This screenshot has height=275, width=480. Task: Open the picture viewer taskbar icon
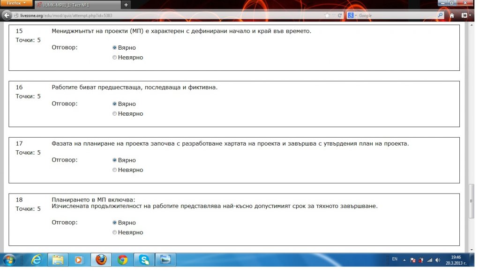(x=165, y=260)
